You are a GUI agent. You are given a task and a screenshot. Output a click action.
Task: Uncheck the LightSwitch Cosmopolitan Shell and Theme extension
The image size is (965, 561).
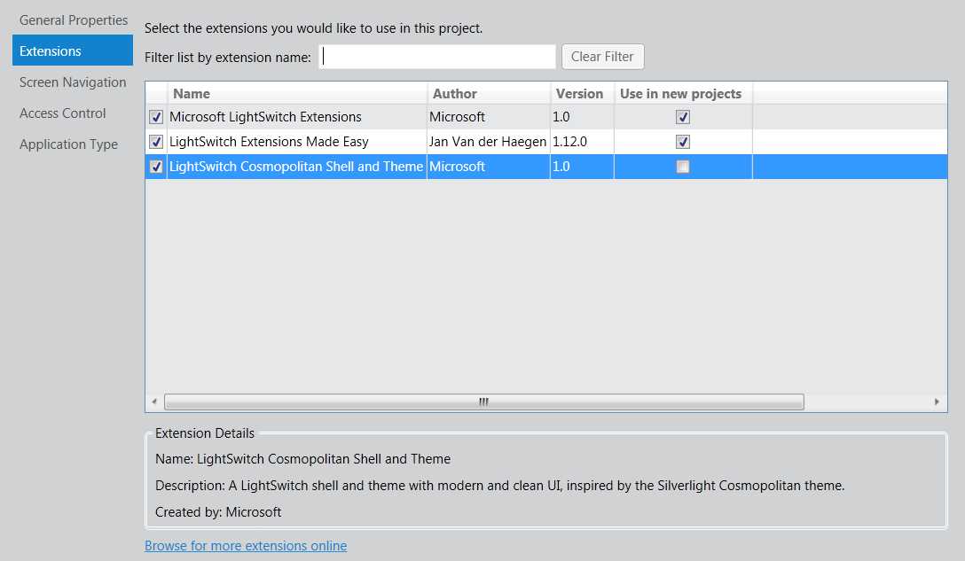click(156, 166)
